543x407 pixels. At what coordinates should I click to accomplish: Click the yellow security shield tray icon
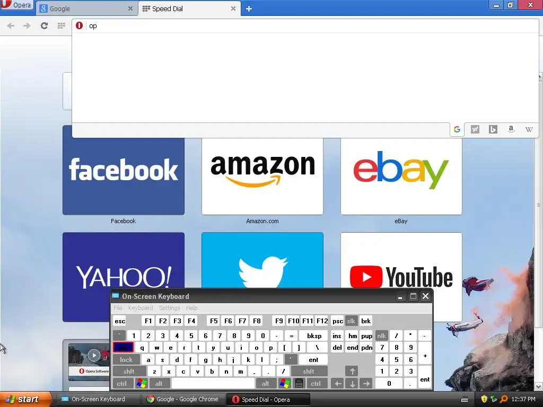(x=484, y=399)
